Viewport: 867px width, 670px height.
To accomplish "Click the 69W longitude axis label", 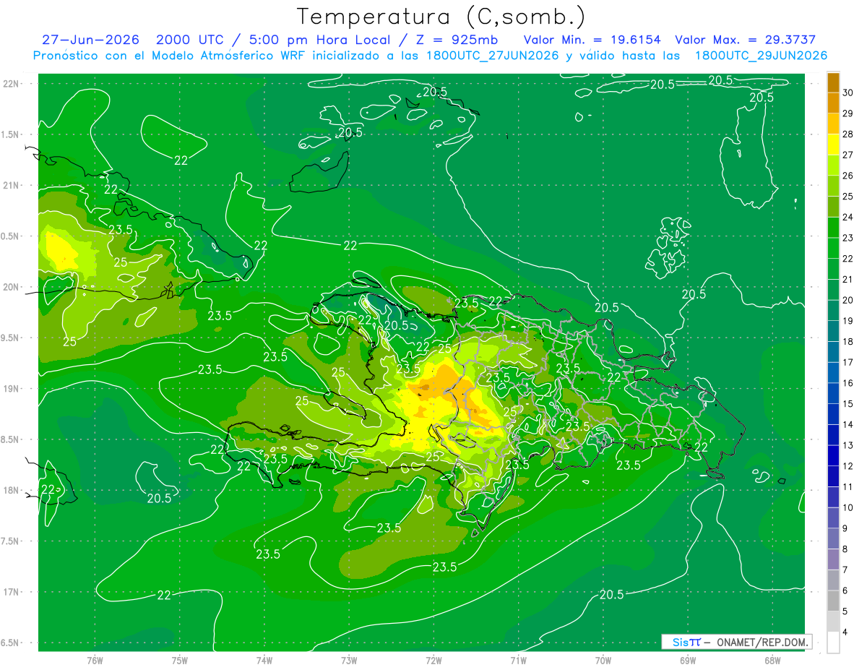I will (x=687, y=661).
